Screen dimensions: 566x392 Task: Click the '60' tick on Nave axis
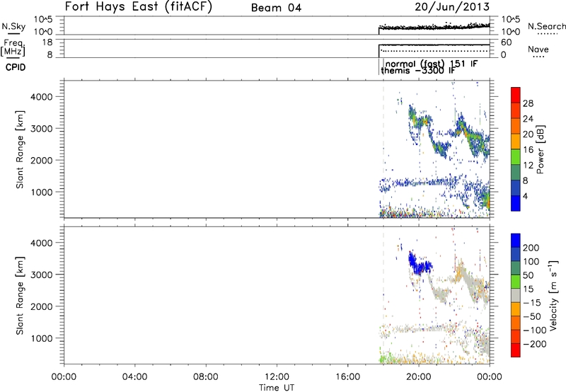click(x=506, y=42)
